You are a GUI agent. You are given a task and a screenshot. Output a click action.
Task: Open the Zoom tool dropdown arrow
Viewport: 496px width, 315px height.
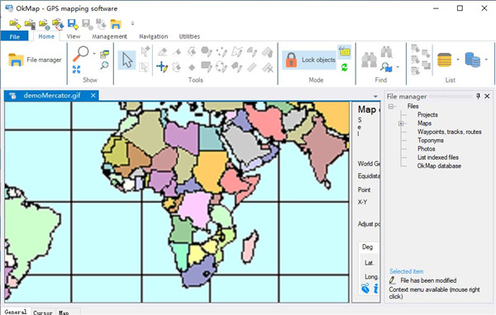tap(94, 54)
